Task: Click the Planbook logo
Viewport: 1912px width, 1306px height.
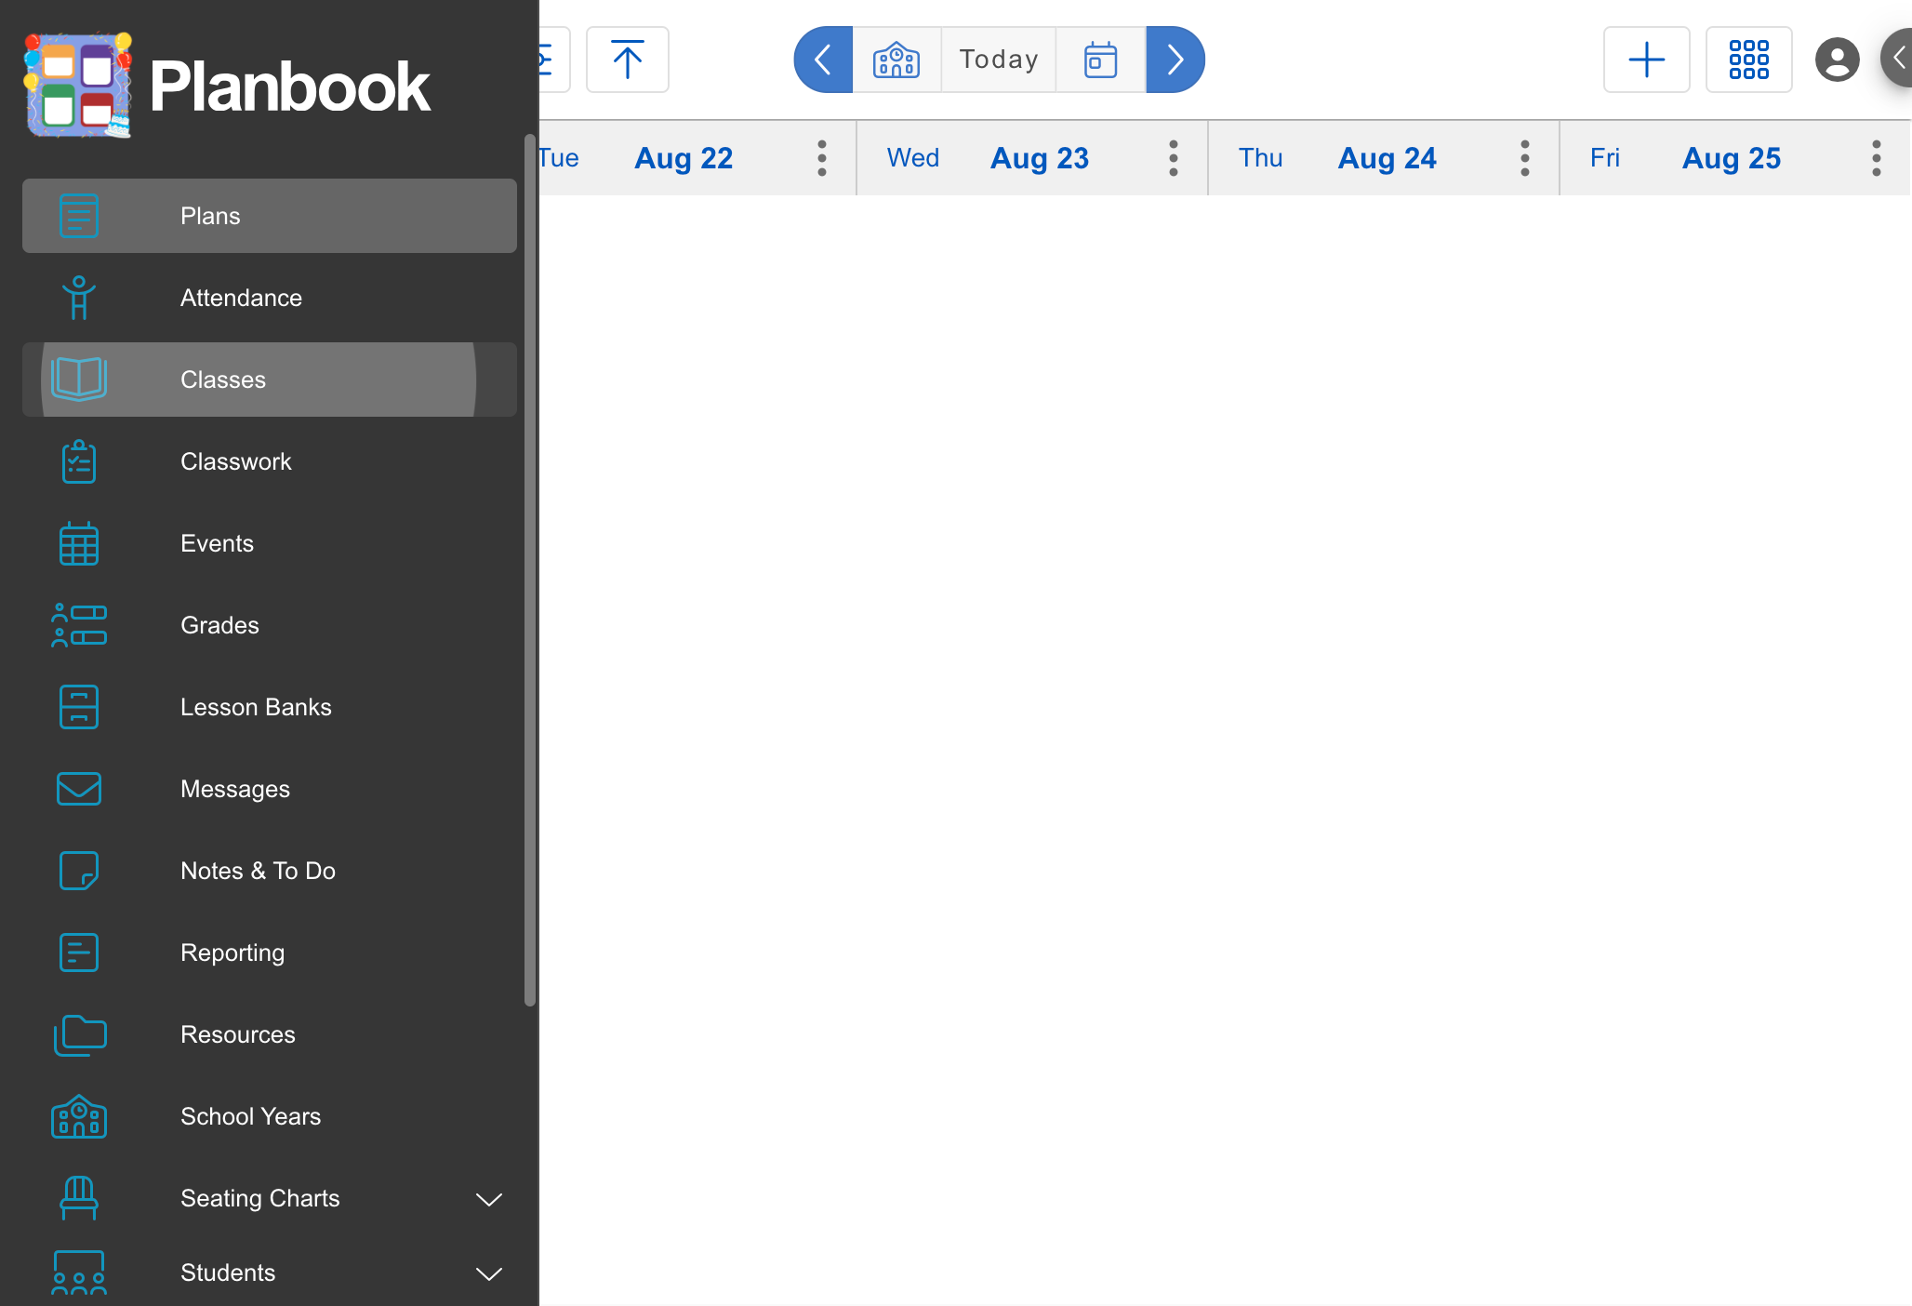Action: tap(226, 86)
